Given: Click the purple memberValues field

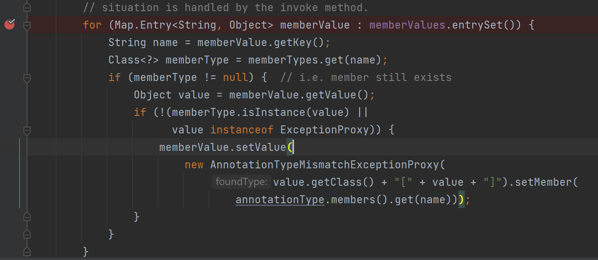Looking at the screenshot, I should point(407,25).
